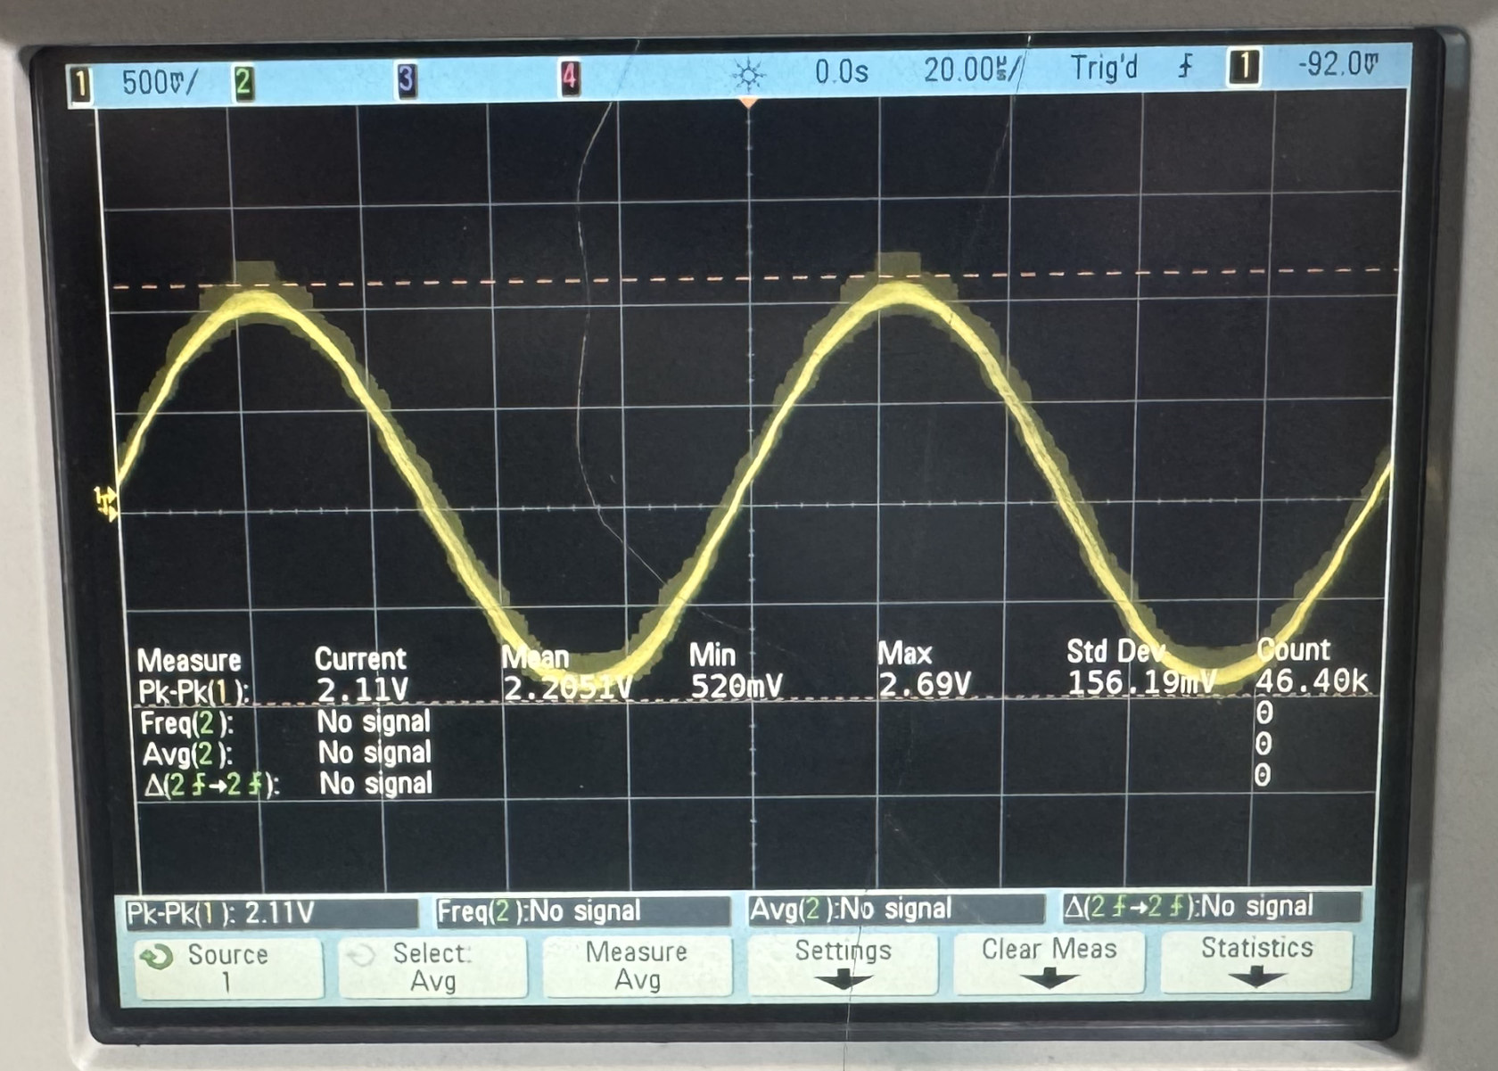The image size is (1498, 1071).
Task: Click the -92.0 trigger level readout
Action: pyautogui.click(x=1337, y=64)
